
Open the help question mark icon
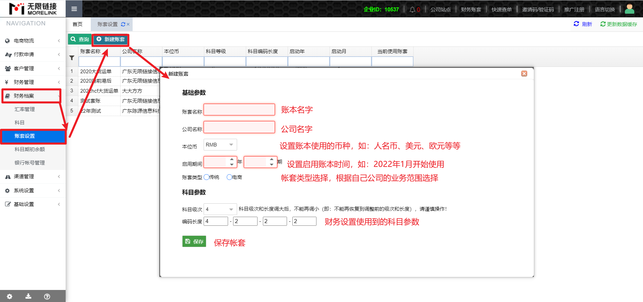coord(47,296)
